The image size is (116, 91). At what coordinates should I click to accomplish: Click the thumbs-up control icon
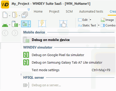click(x=63, y=24)
